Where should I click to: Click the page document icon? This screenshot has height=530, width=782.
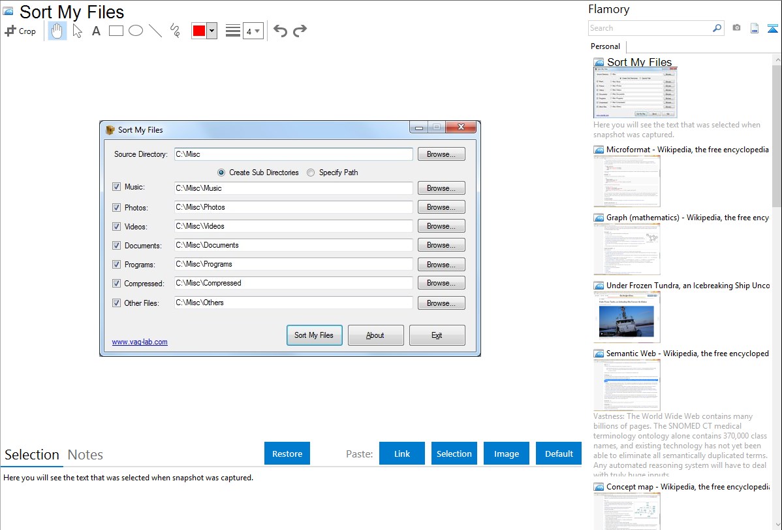pyautogui.click(x=755, y=28)
